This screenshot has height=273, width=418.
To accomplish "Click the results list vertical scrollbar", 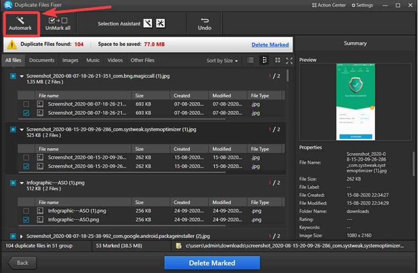I will pyautogui.click(x=287, y=75).
